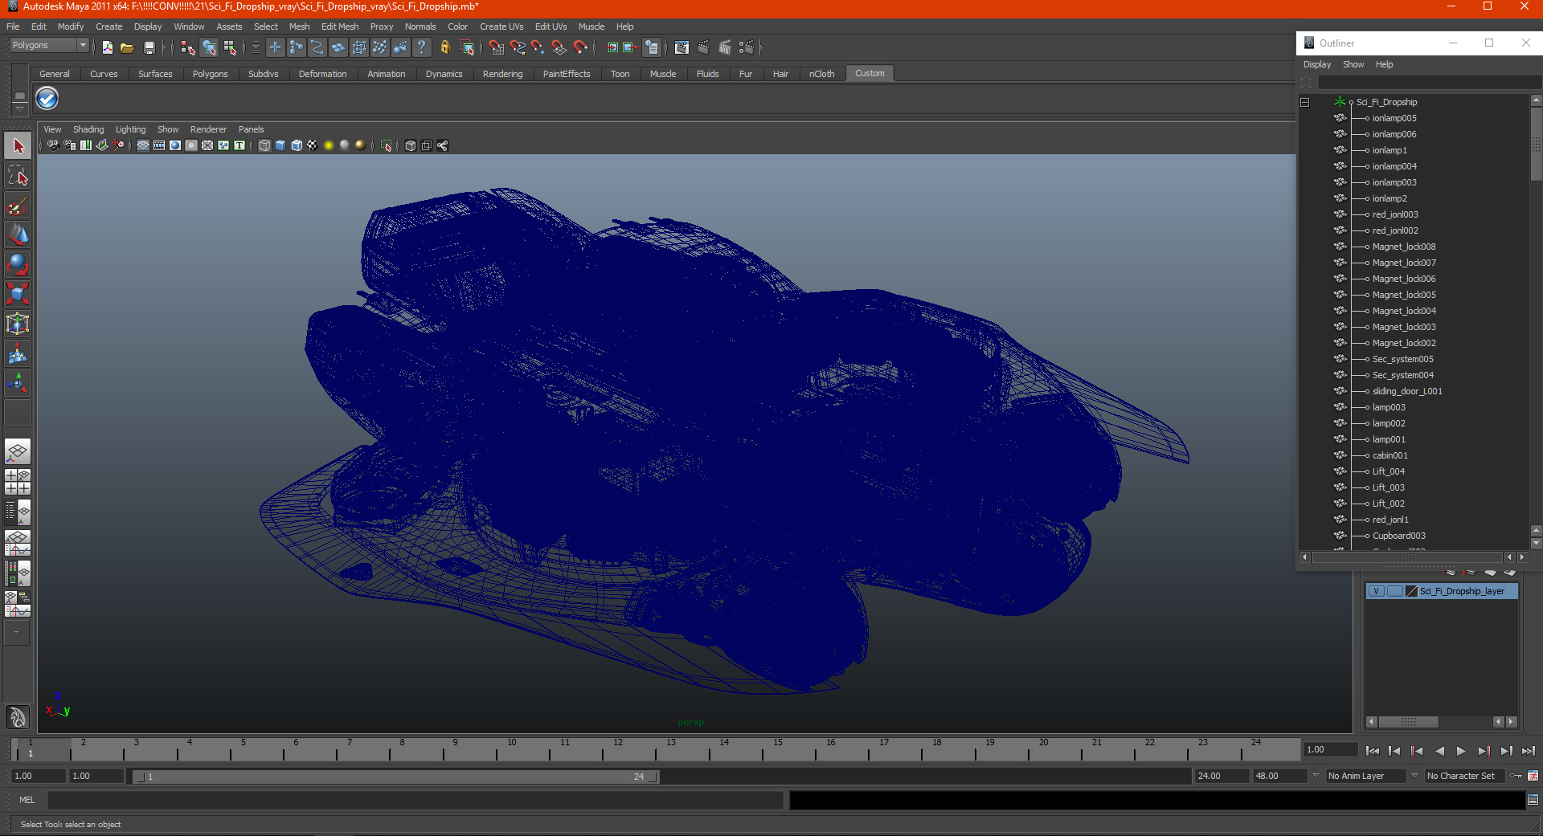
Task: Go to end of playback range
Action: coord(1529,751)
